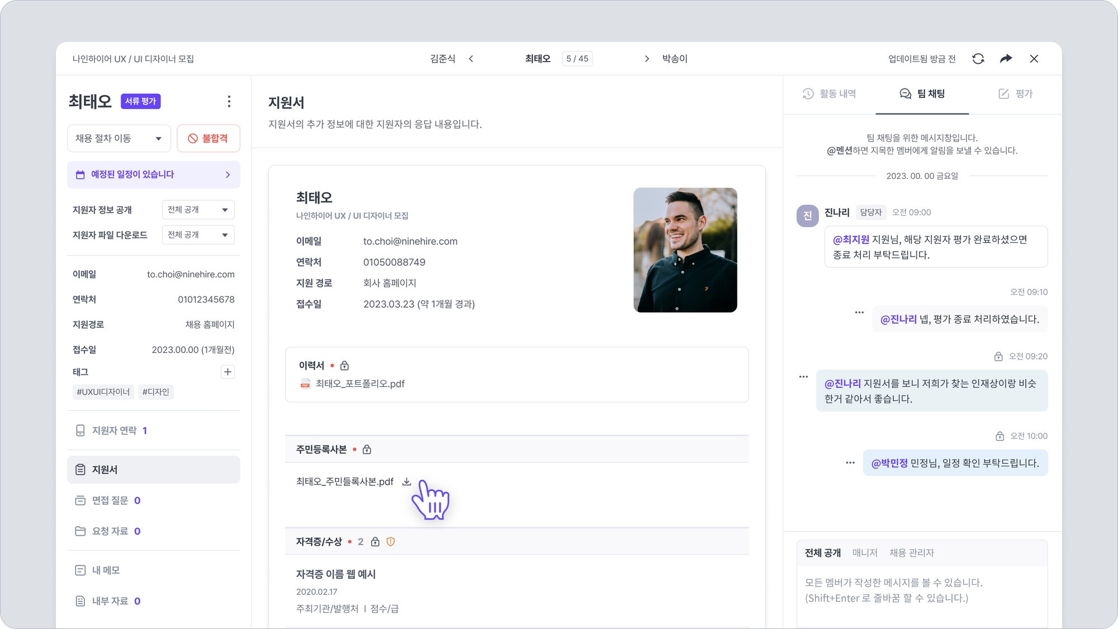
Task: Switch to 팀 채팅 tab
Action: (x=922, y=94)
